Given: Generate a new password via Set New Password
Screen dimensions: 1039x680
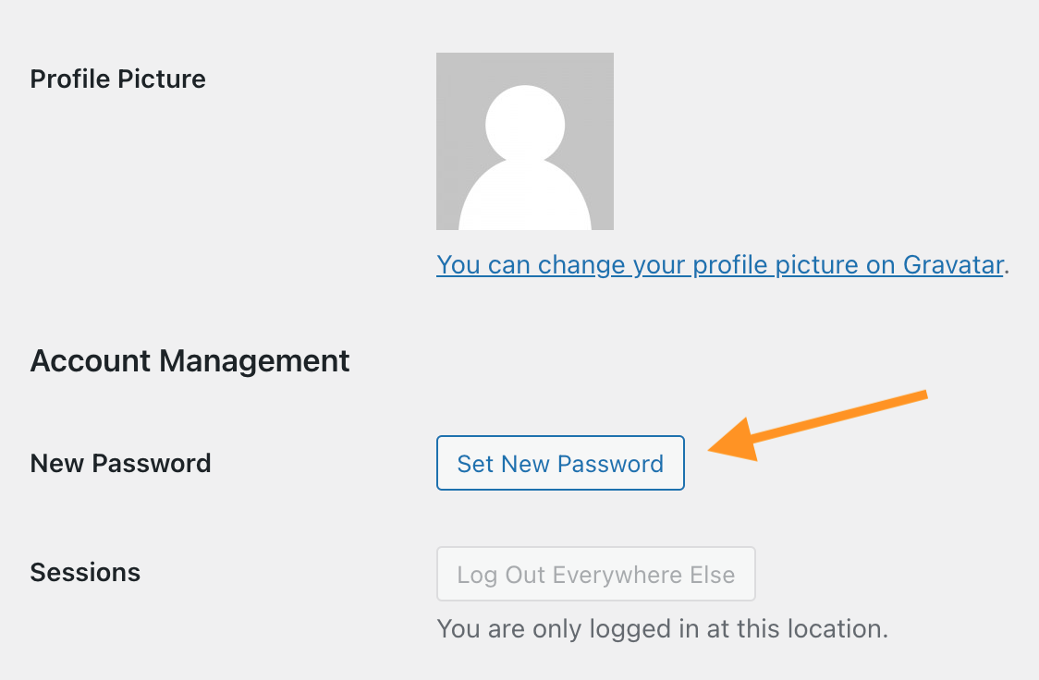Looking at the screenshot, I should click(x=560, y=463).
